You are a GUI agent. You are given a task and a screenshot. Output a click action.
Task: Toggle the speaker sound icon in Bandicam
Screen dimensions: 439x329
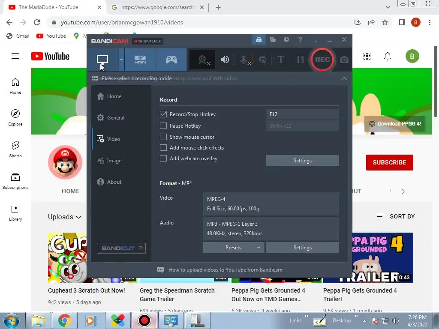point(225,60)
